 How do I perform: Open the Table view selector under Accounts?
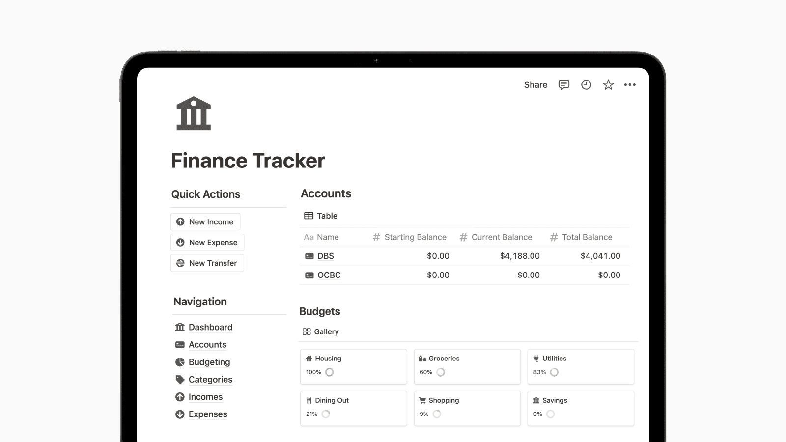pyautogui.click(x=322, y=216)
